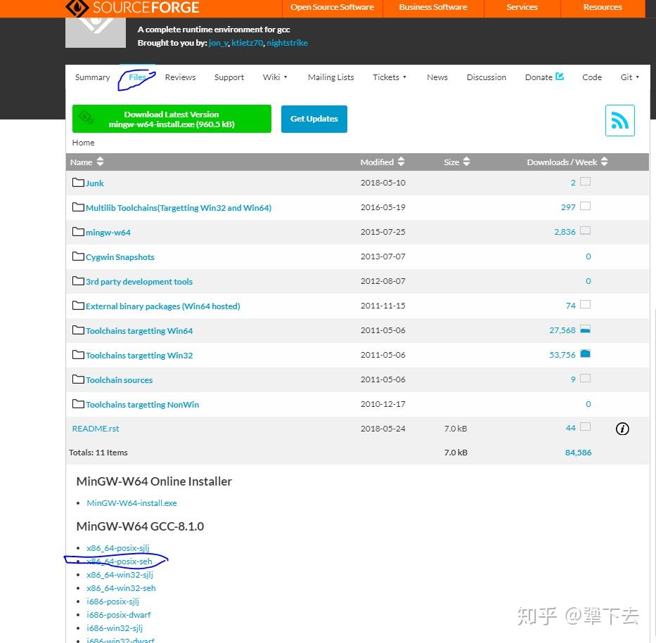
Task: Click the x86_64-win32-sjlj download link
Action: pyautogui.click(x=120, y=575)
